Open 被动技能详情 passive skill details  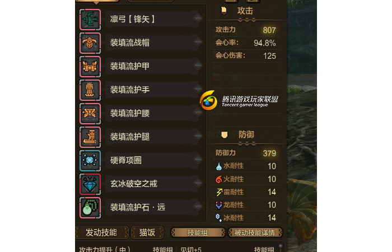(x=255, y=233)
